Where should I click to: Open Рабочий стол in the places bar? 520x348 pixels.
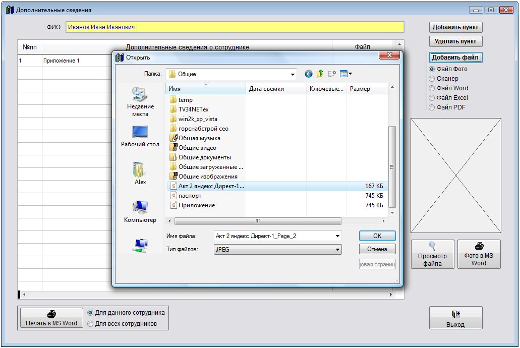pos(140,136)
